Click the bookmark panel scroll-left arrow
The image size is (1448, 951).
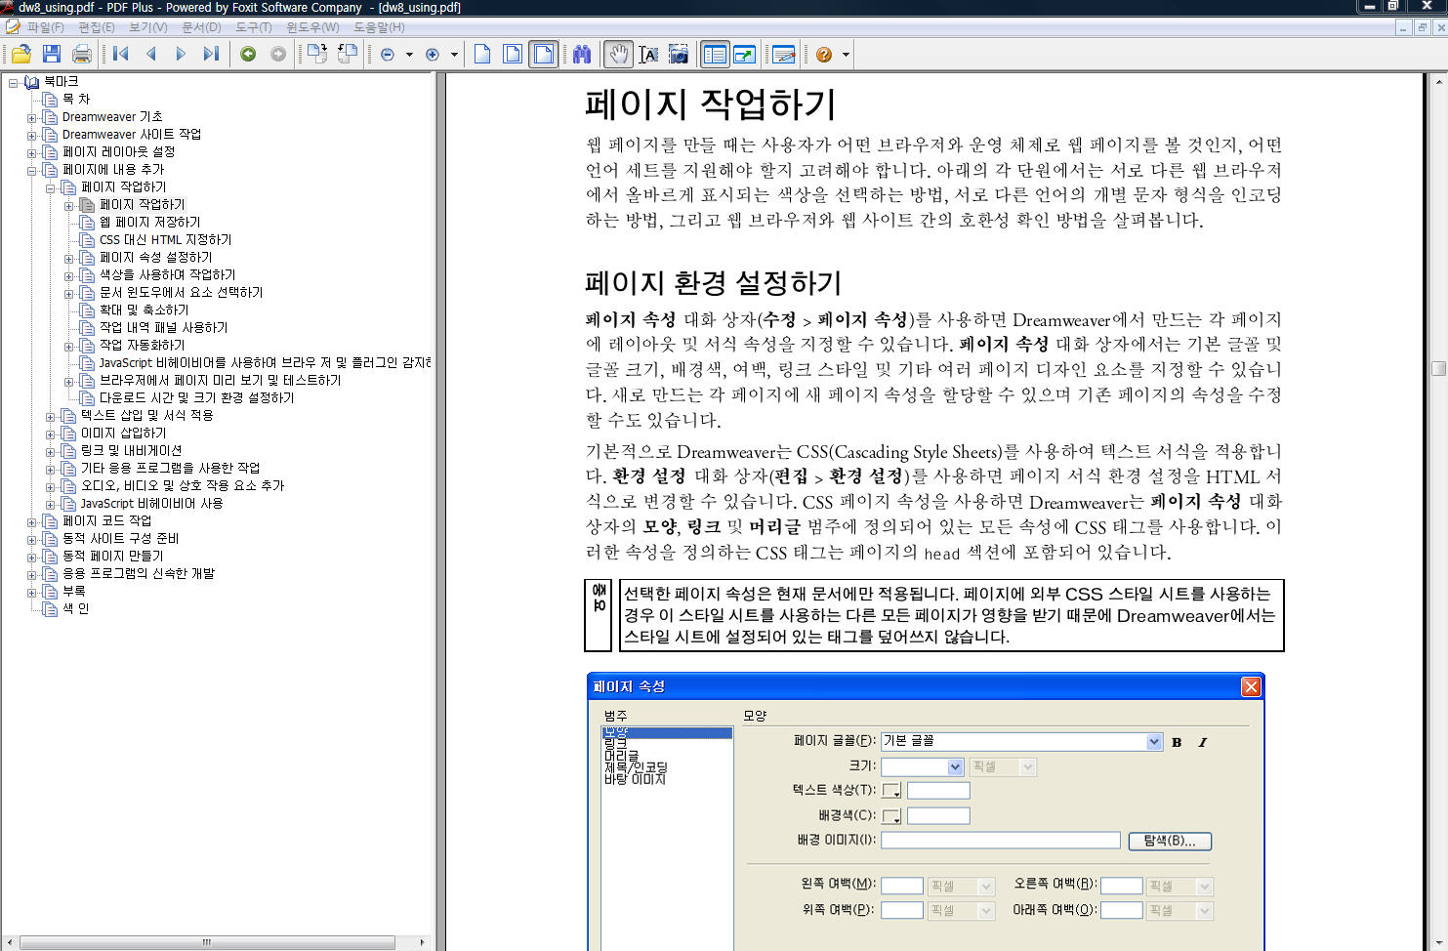(x=9, y=942)
